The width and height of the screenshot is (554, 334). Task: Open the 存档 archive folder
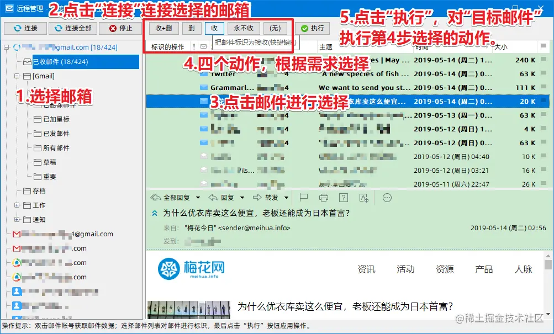point(34,191)
